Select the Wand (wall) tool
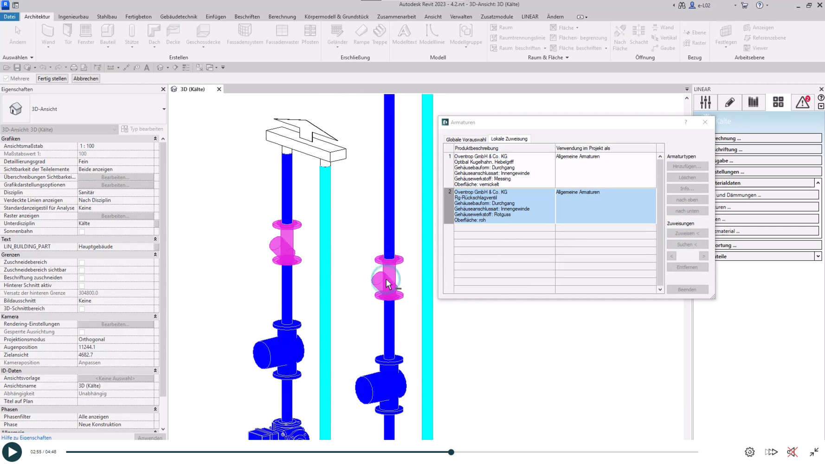825x464 pixels. click(48, 35)
